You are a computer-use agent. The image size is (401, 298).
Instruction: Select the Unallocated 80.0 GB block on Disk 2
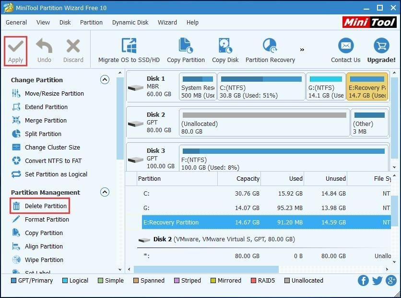click(x=264, y=123)
